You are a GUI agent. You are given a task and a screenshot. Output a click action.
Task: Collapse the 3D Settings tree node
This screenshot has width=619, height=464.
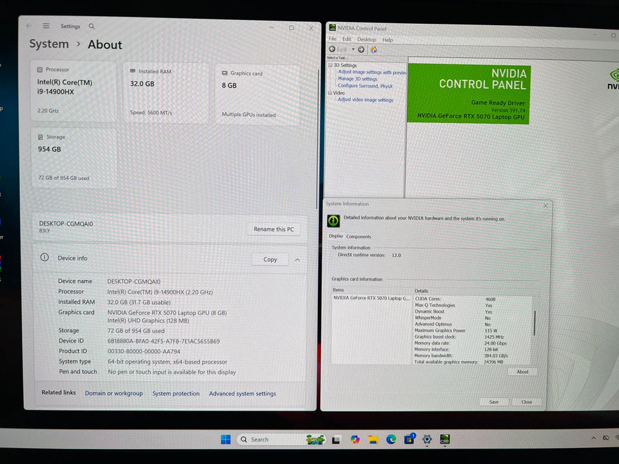coord(330,65)
